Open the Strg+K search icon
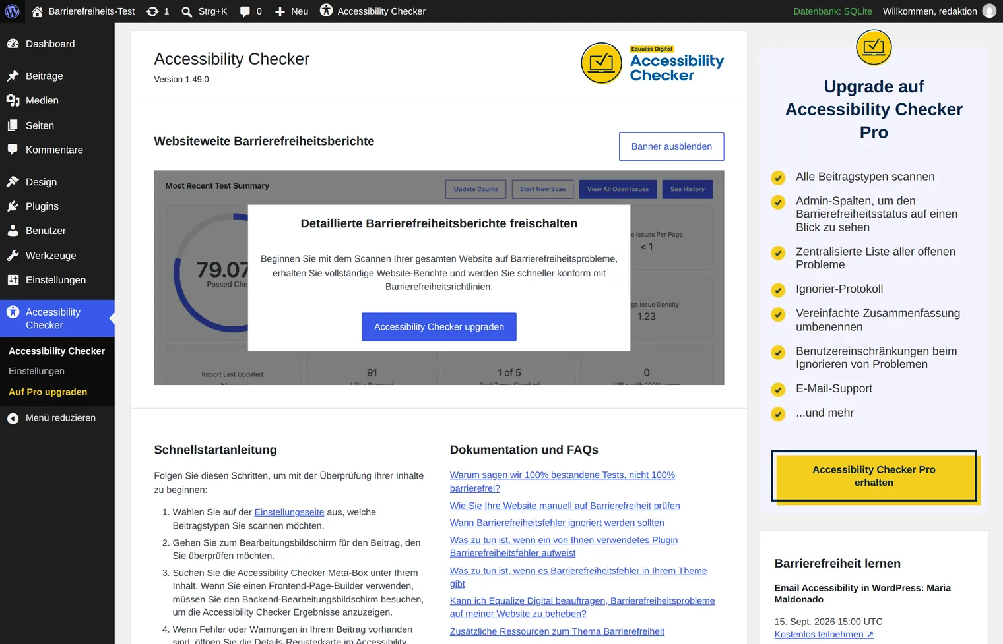The height and width of the screenshot is (644, 1003). pyautogui.click(x=187, y=11)
